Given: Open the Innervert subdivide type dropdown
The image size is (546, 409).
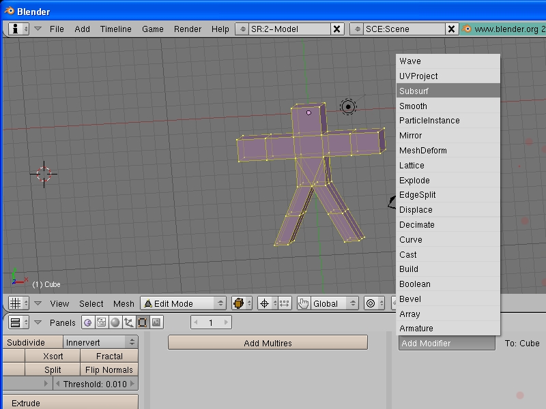Looking at the screenshot, I should pos(100,342).
